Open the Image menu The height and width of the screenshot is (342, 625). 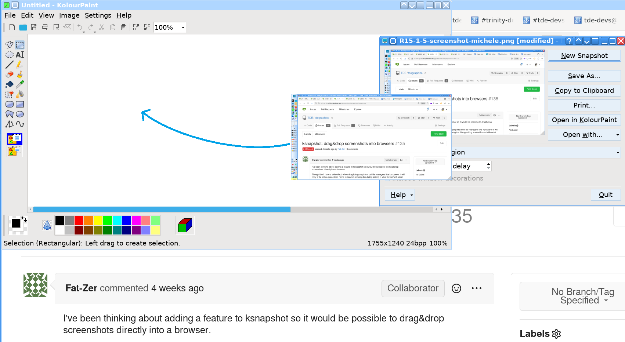click(x=69, y=15)
